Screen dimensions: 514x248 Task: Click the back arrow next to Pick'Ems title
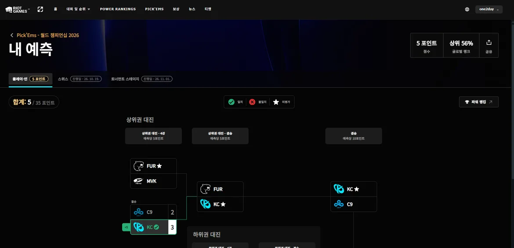click(x=12, y=35)
